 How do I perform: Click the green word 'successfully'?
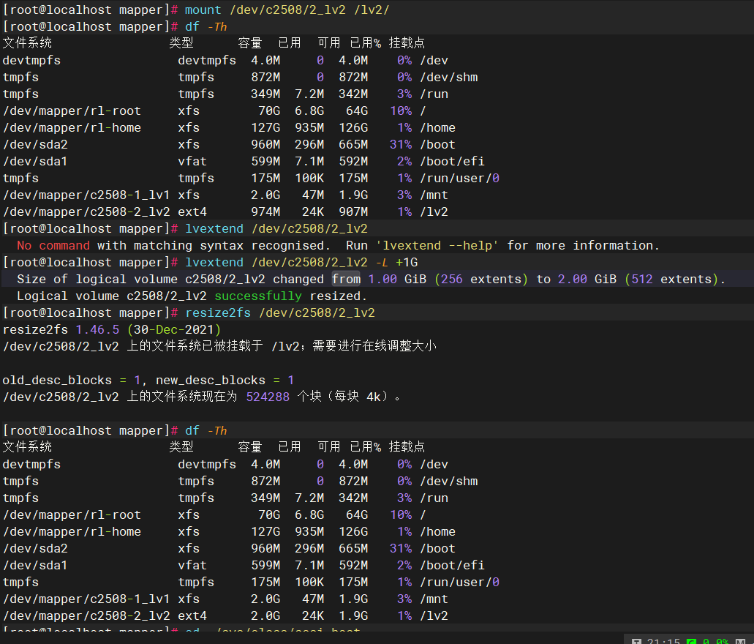click(258, 296)
